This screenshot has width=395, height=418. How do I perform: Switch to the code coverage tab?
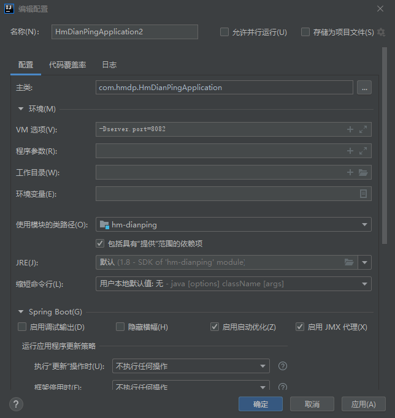67,64
